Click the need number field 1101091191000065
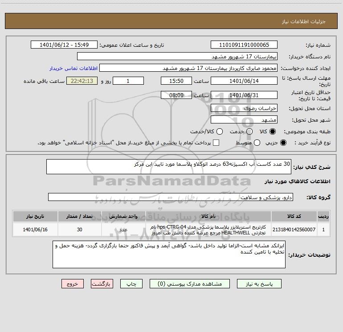Screen dimensions: 343x332 pos(244,45)
